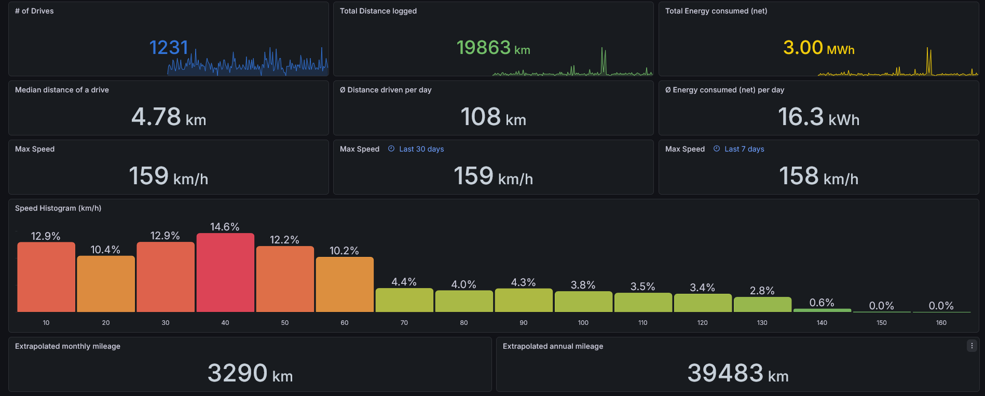Viewport: 985px width, 396px height.
Task: Click the Max Speed title of Last 7 days panel
Action: (x=685, y=149)
